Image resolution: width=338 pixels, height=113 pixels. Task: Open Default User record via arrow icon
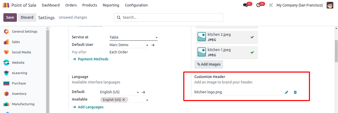pyautogui.click(x=153, y=45)
